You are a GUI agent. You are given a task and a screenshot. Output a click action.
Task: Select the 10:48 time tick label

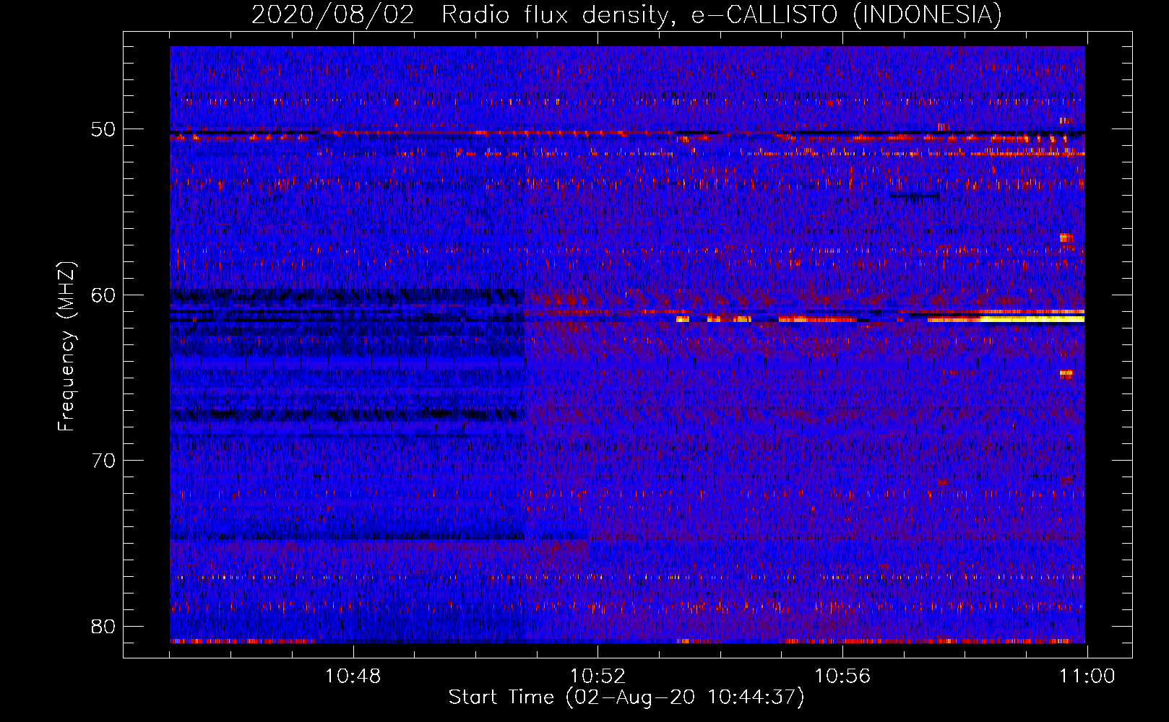click(353, 677)
